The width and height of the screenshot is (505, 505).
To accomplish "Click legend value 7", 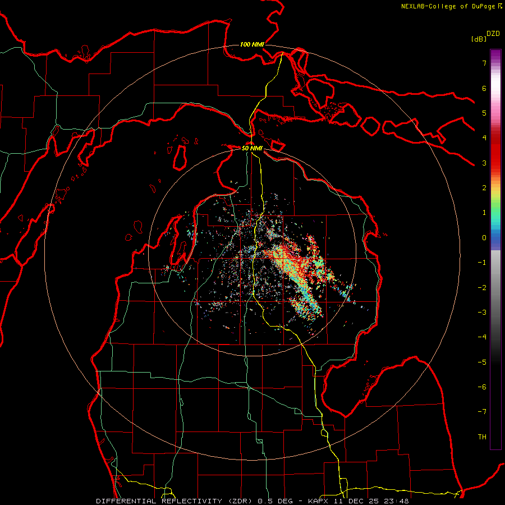I will 484,63.
